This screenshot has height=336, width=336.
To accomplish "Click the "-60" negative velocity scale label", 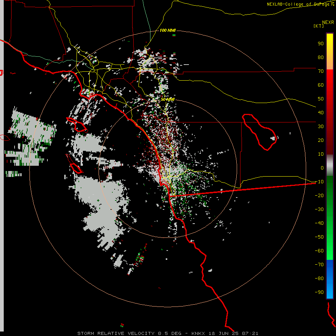I will pyautogui.click(x=319, y=251).
